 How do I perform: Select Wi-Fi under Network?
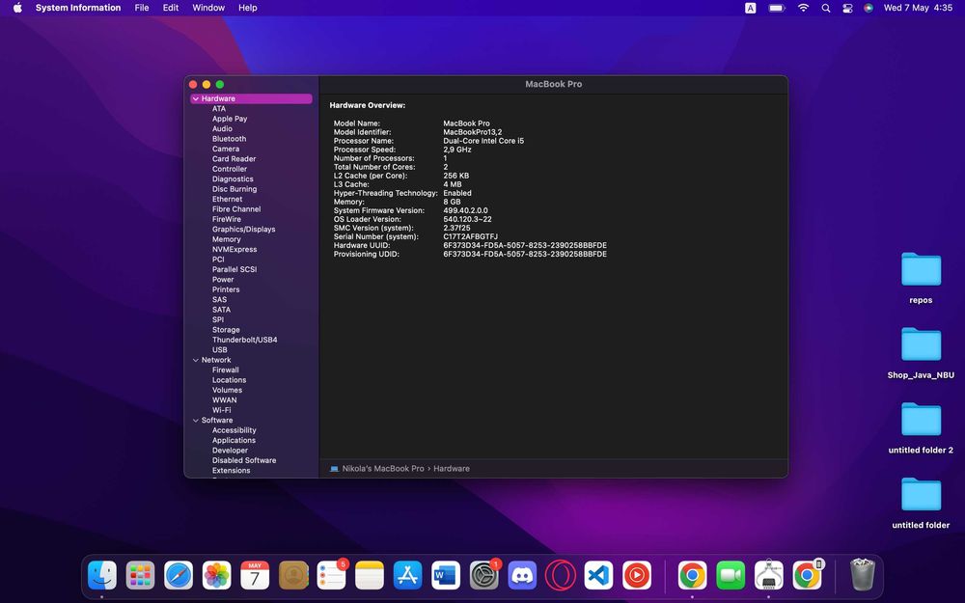pos(222,410)
